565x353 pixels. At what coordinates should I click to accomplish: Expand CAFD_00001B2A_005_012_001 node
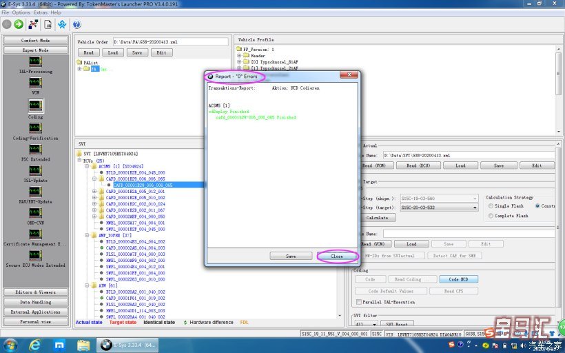(94, 192)
